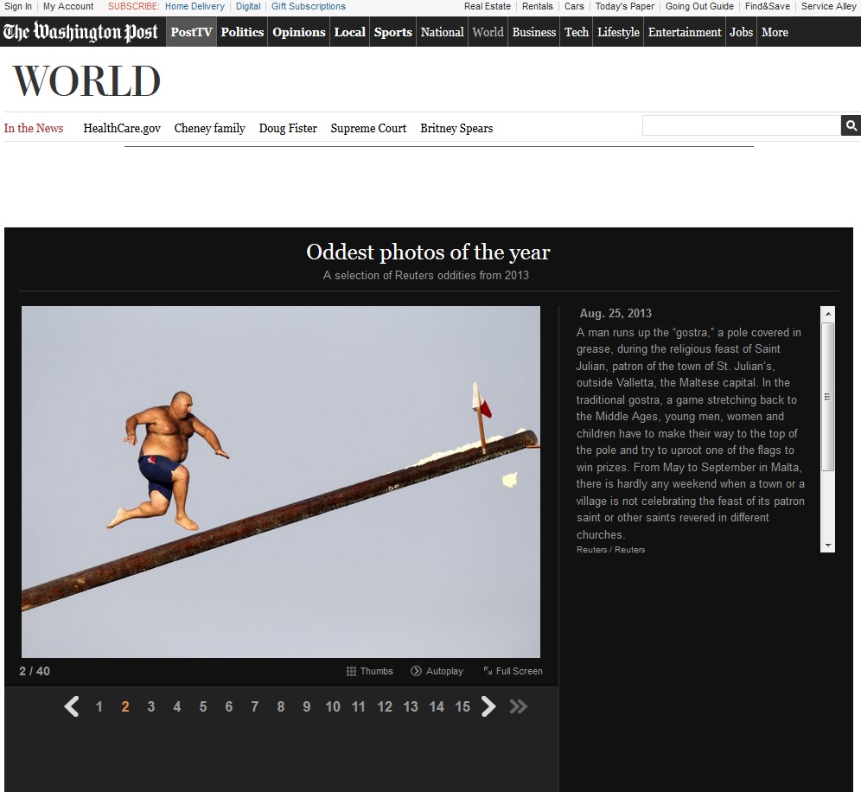
Task: Select the PostTV tab
Action: click(191, 32)
